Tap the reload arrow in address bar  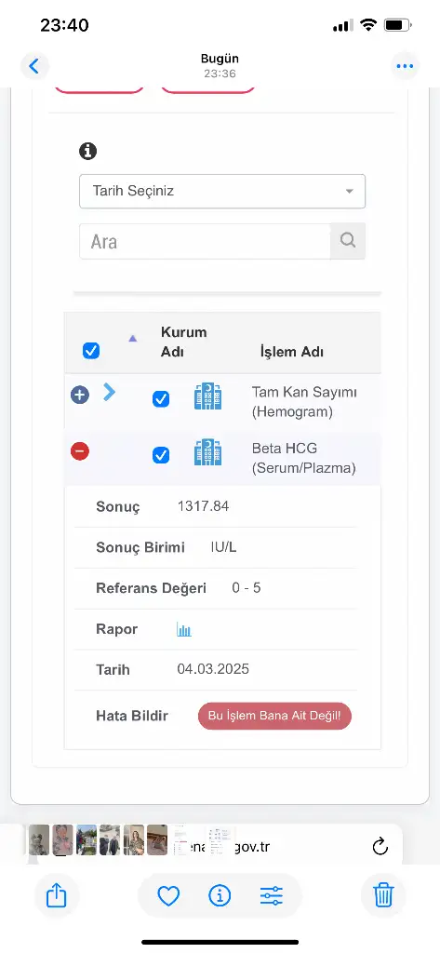click(380, 846)
